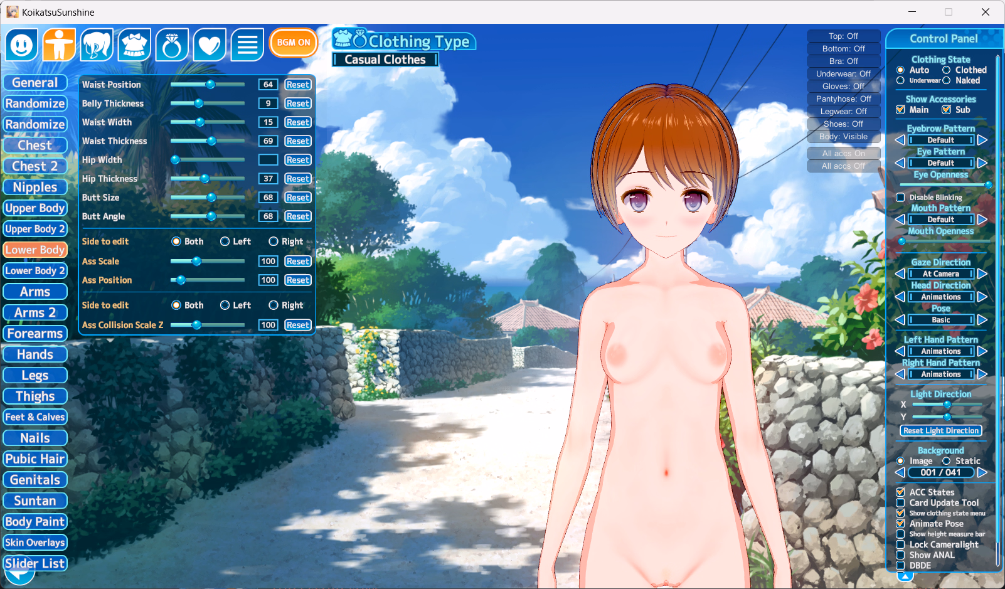Open the Hair category icon

[97, 45]
